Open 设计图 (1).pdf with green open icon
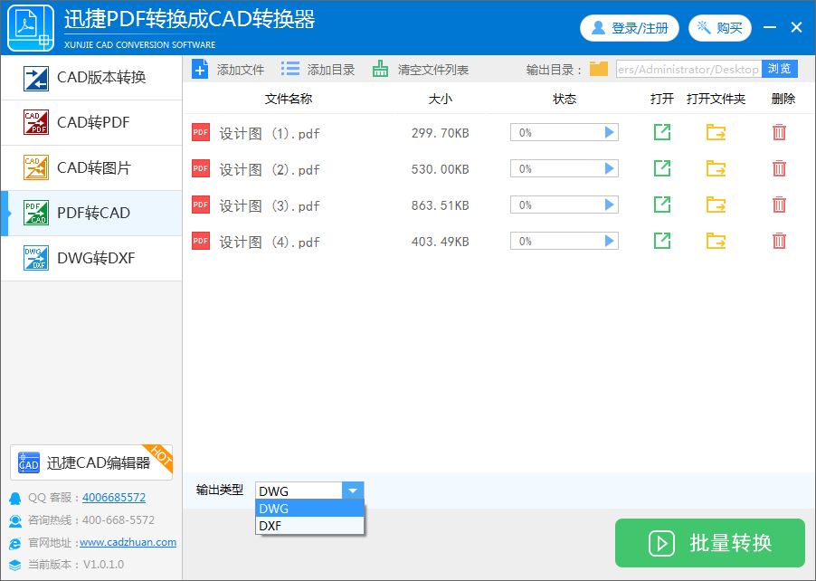This screenshot has width=816, height=581. pyautogui.click(x=662, y=132)
